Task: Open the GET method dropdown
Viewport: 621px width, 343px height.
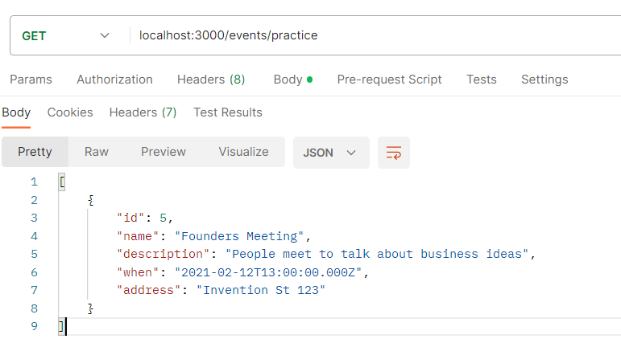Action: point(66,35)
